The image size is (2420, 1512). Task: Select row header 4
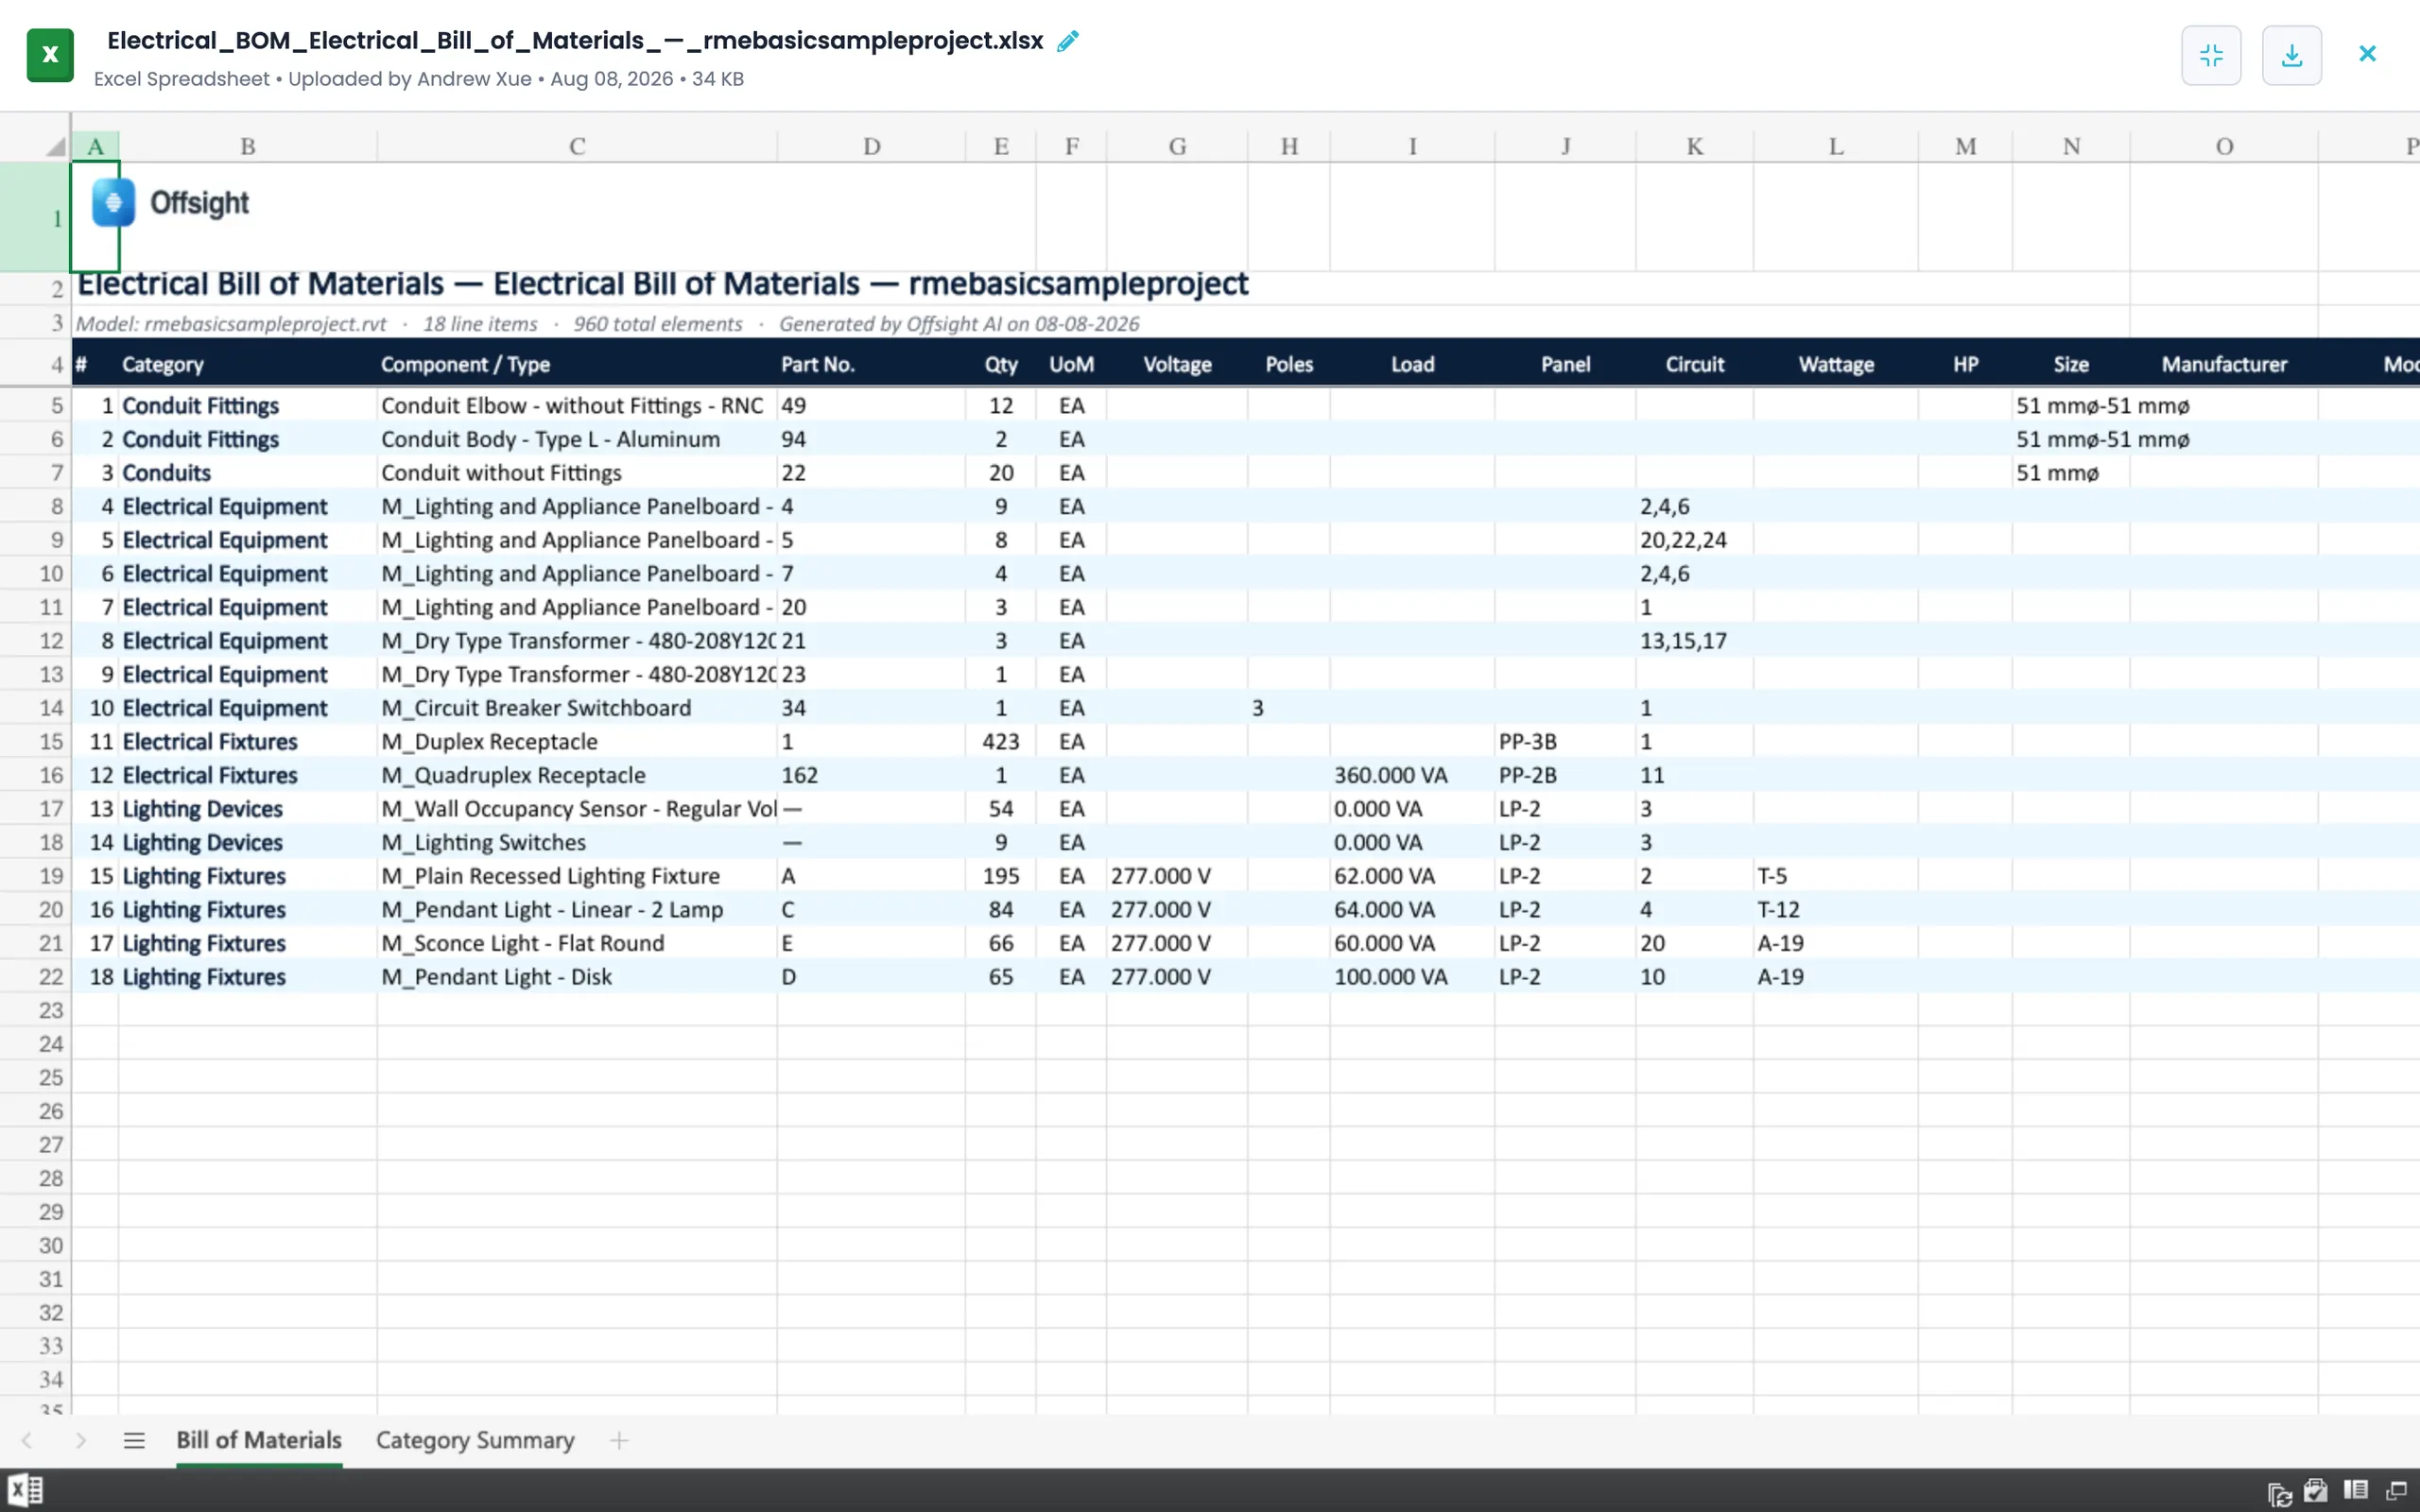(x=35, y=364)
